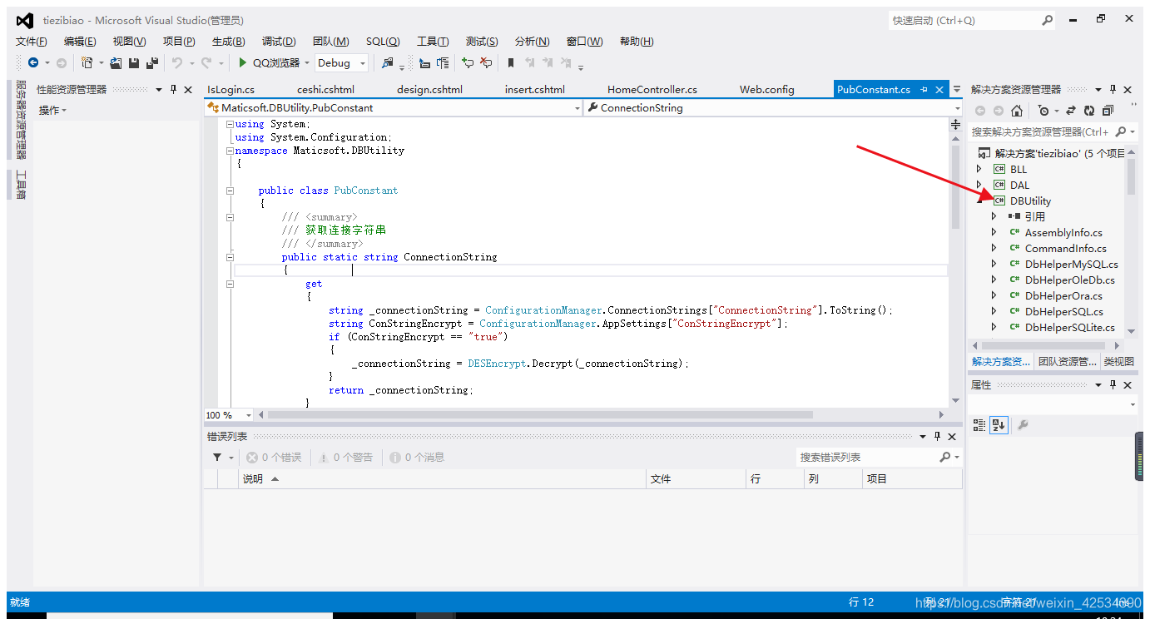1150x619 pixels.
Task: Toggle auto-hide pin on 错误列表 panel
Action: (937, 436)
